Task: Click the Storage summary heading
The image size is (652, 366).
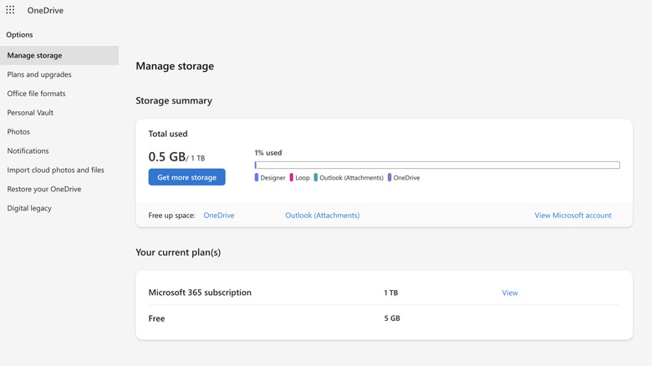Action: 174,100
